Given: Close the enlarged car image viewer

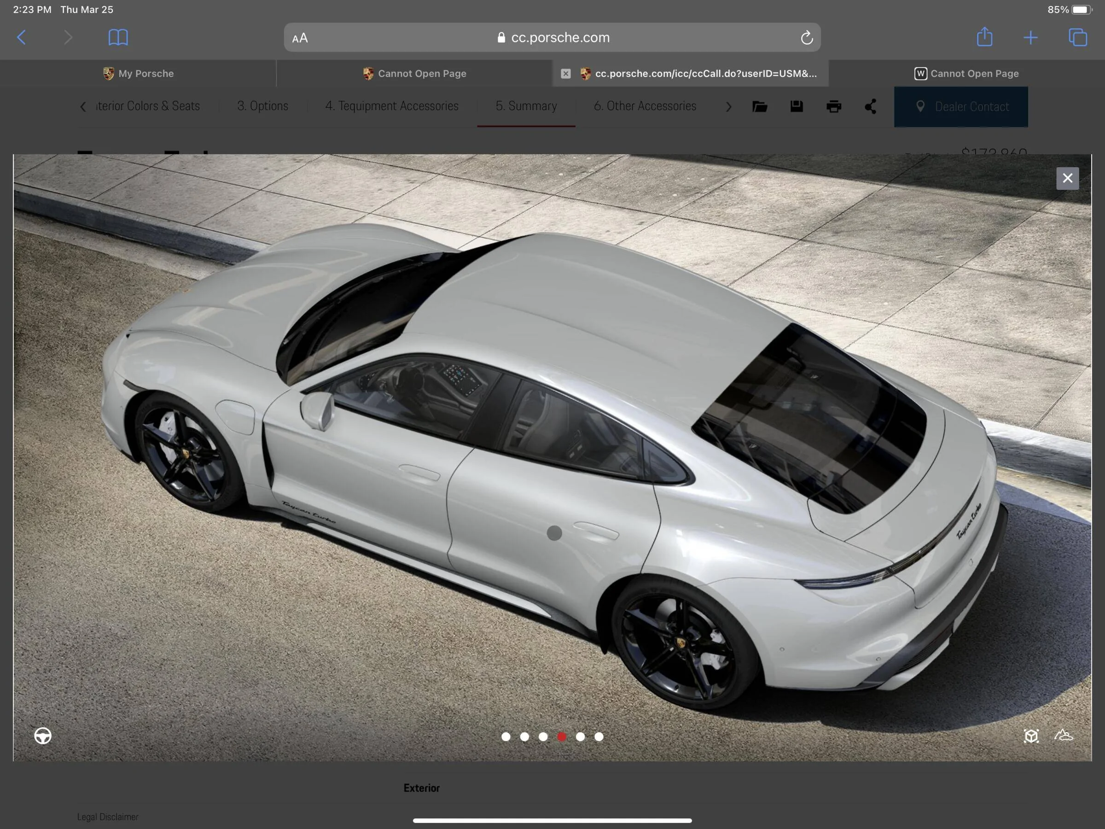Looking at the screenshot, I should (1067, 178).
